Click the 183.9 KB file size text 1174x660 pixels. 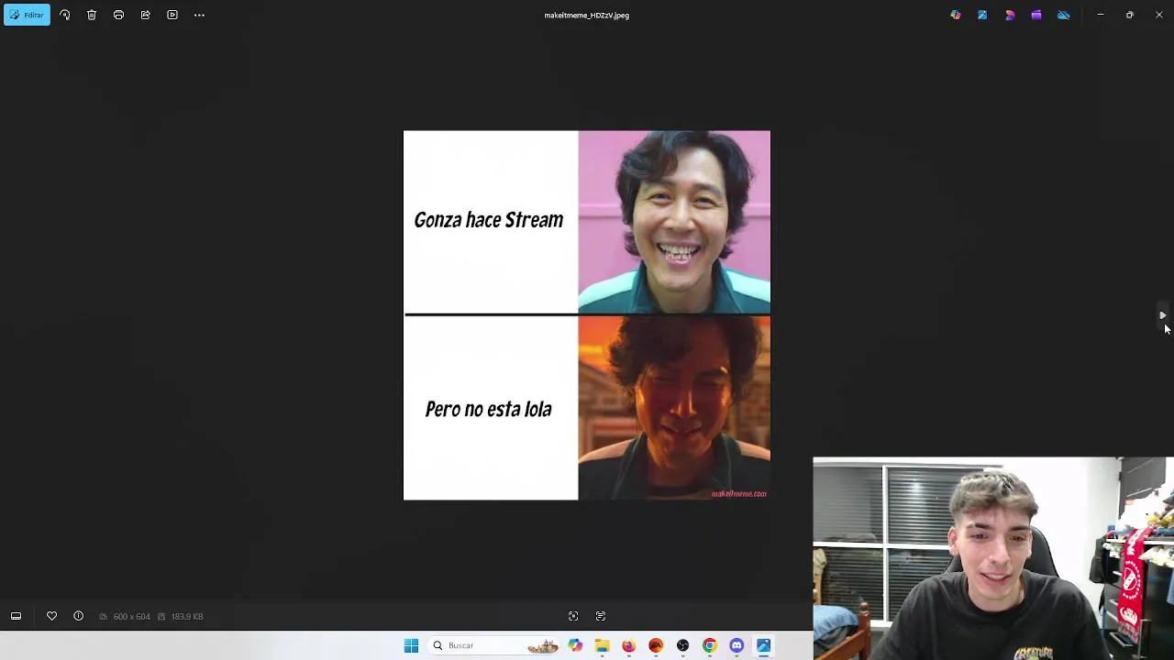coord(186,617)
